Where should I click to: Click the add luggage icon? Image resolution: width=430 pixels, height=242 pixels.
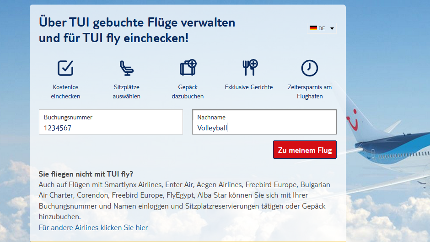click(x=188, y=68)
